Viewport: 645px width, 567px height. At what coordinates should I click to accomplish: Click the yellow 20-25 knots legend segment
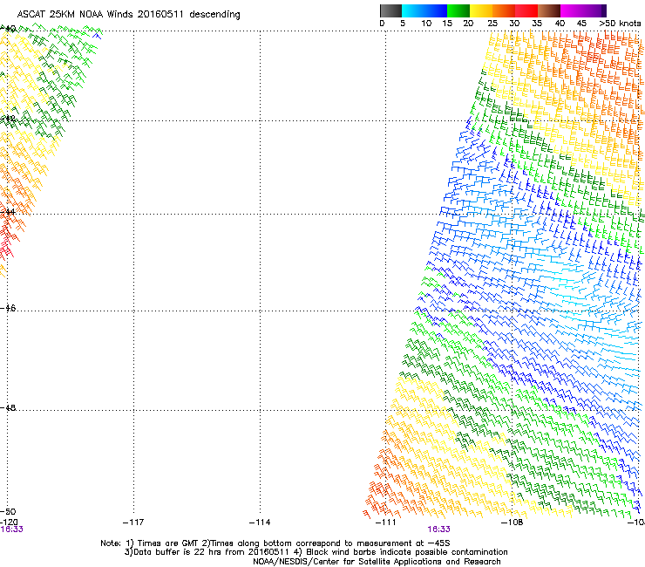pyautogui.click(x=481, y=10)
